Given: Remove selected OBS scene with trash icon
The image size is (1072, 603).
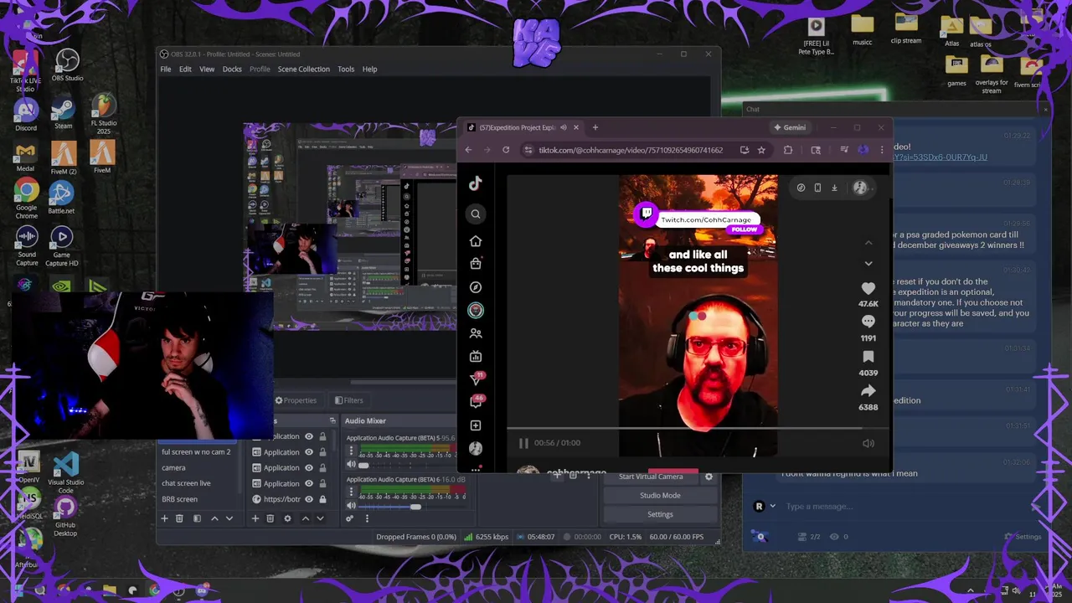Looking at the screenshot, I should (180, 518).
